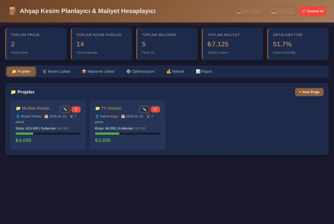Click the Bütçe: ₺8.000 budget text
This screenshot has width=334, height=224.
pyautogui.click(x=105, y=128)
